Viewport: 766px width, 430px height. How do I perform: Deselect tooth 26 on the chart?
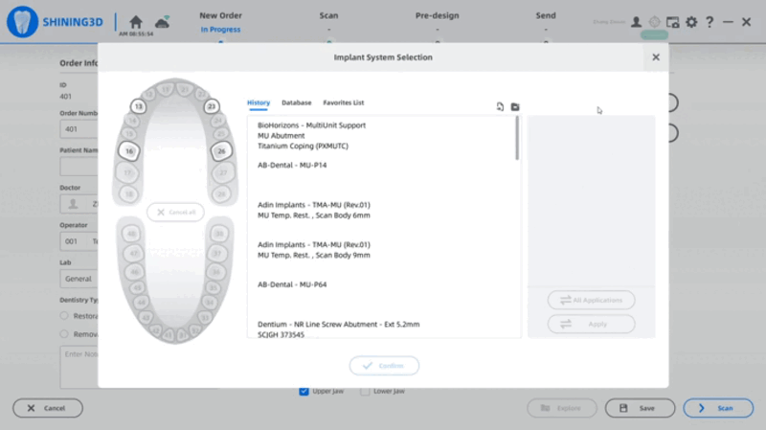221,151
